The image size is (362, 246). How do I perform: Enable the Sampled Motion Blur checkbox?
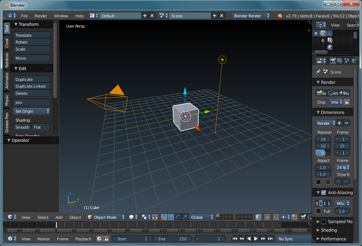323,222
